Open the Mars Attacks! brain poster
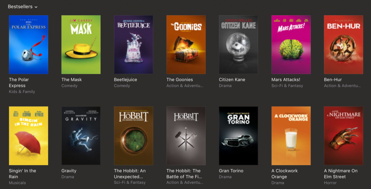371x189 pixels. [x=291, y=44]
